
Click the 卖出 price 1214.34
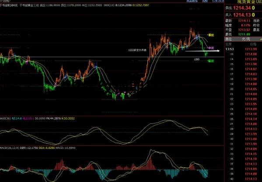(242, 8)
